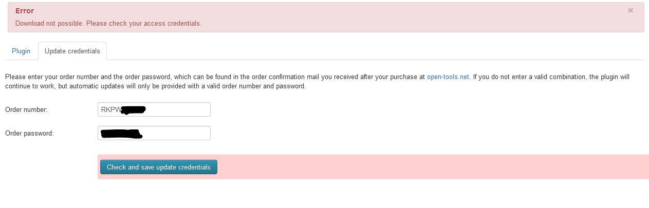Click the blacked-out text in Order password

point(121,134)
